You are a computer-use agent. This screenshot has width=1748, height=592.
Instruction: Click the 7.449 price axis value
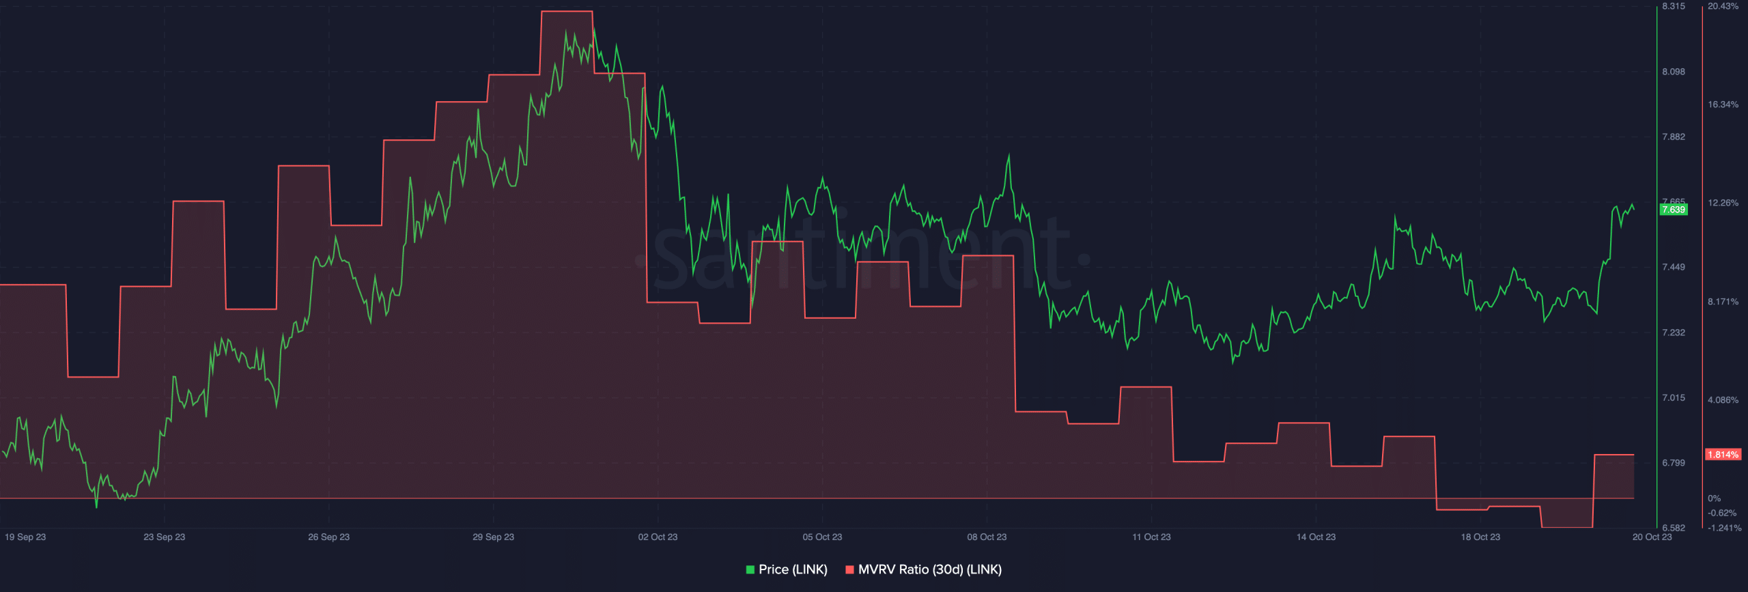pos(1674,267)
